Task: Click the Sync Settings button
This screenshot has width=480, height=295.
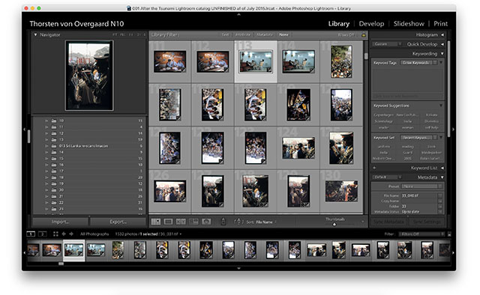Action: point(427,222)
